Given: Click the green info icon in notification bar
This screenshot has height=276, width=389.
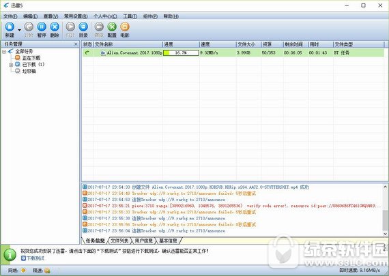Looking at the screenshot, I should [x=10, y=254].
